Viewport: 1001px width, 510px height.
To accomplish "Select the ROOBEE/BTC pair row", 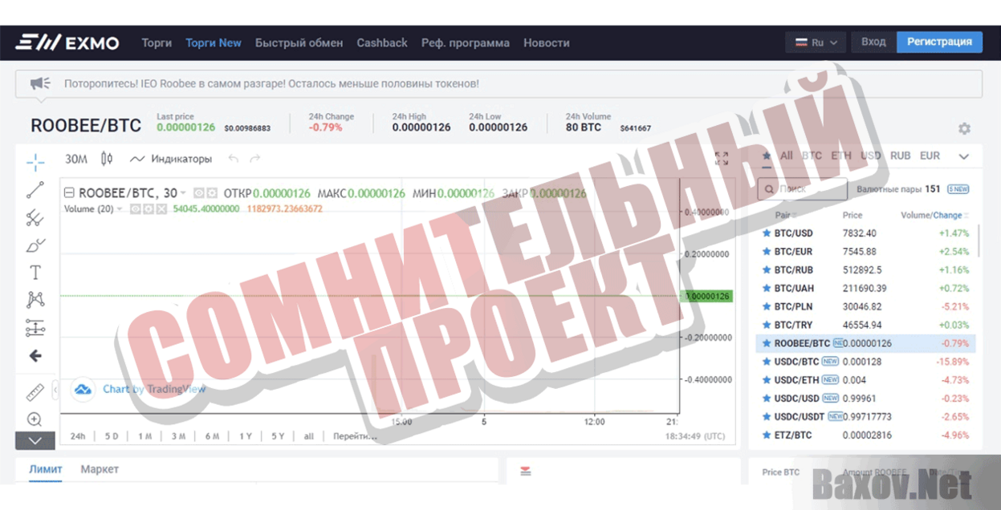I will [x=865, y=343].
